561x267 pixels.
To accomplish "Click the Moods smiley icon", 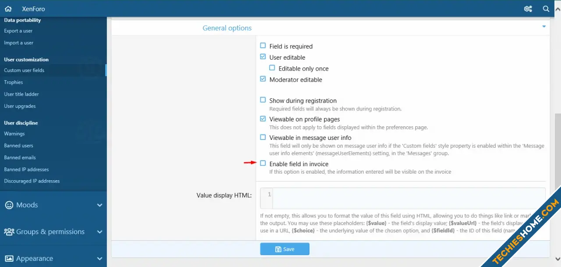I will [8, 205].
